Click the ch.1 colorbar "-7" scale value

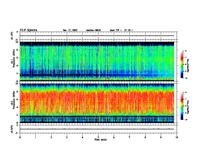(x=185, y=58)
